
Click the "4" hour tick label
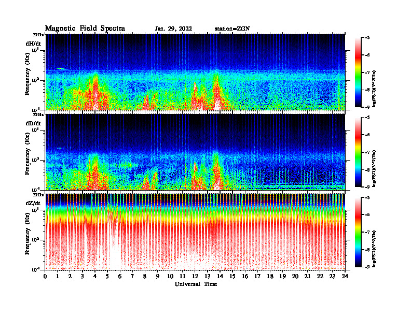click(x=95, y=277)
